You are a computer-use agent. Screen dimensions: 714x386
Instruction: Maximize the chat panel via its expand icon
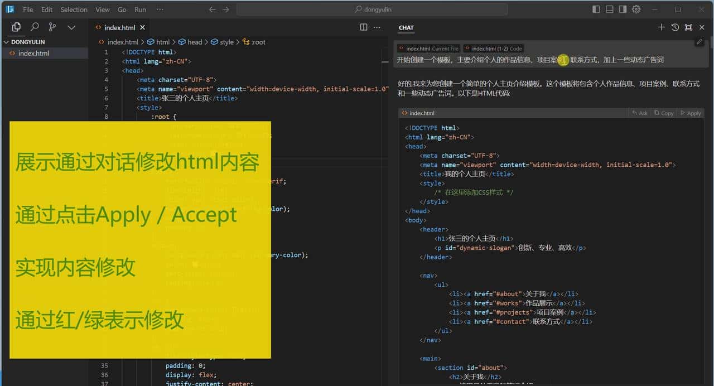click(688, 27)
